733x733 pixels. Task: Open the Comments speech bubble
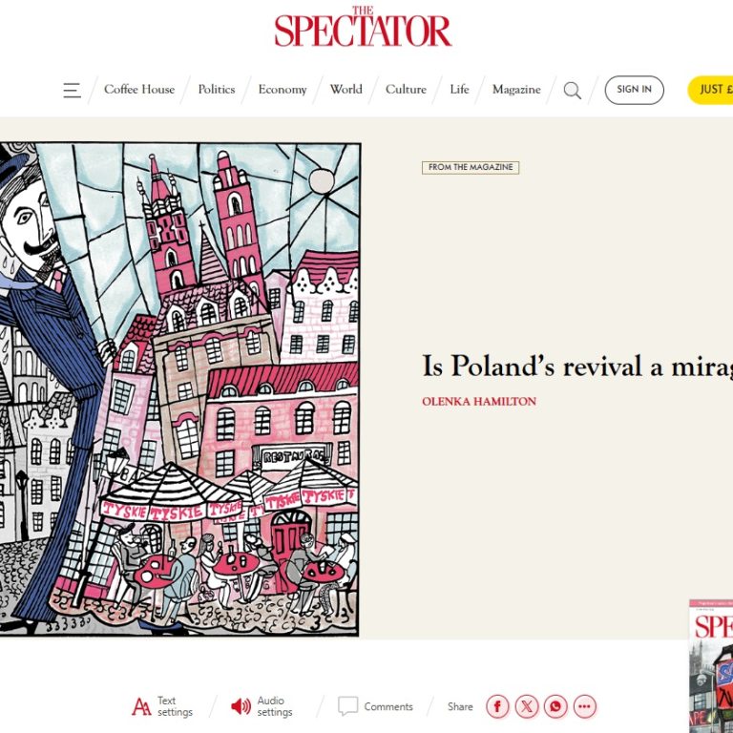click(x=347, y=706)
